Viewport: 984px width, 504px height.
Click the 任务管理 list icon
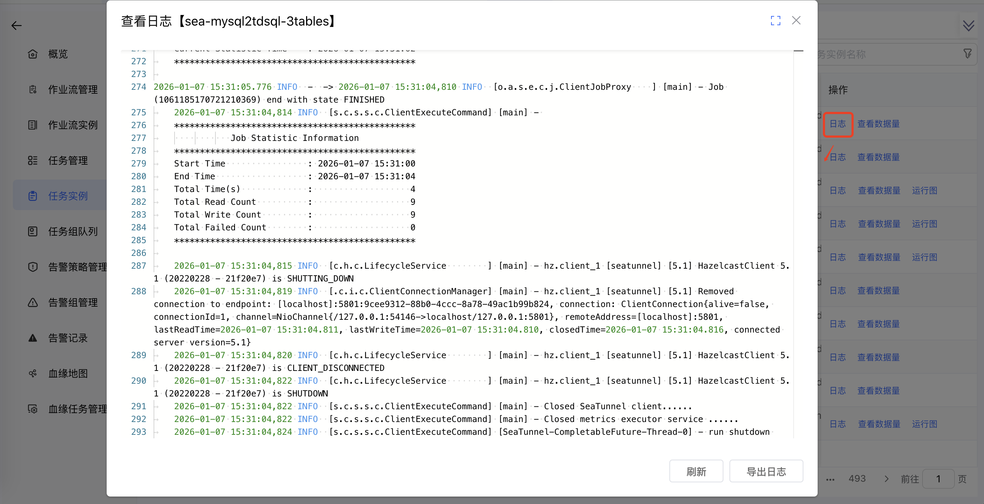coord(33,160)
